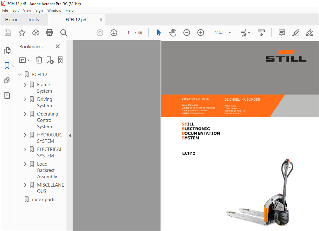Expand the HYDRAULIC SYSTEM bookmark

pos(25,135)
